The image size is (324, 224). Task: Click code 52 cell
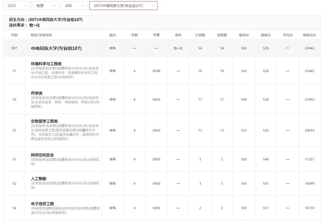(x=14, y=184)
